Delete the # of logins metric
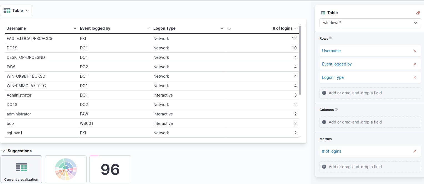This screenshot has width=424, height=184. click(415, 151)
